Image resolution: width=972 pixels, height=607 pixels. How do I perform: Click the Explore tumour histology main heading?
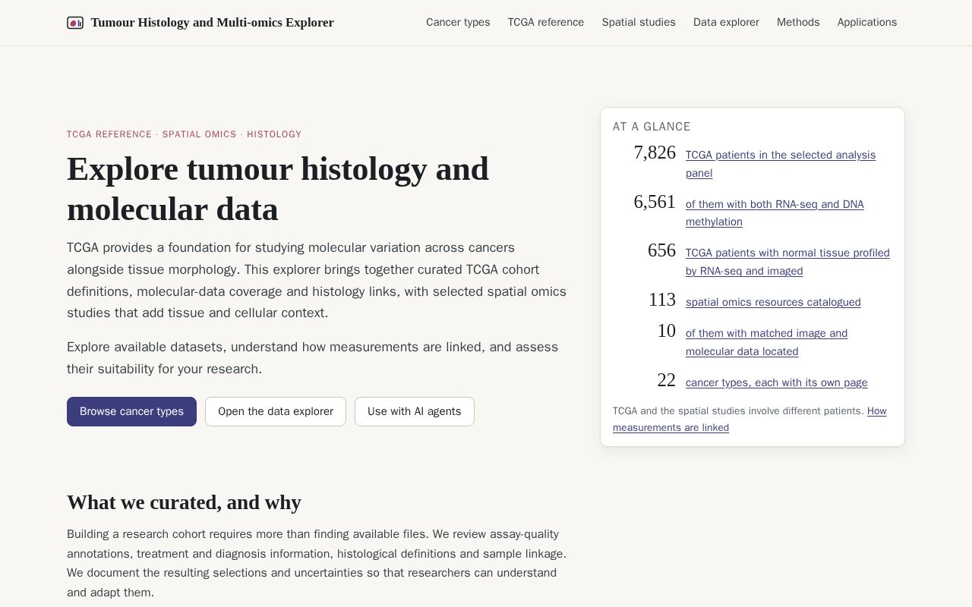pyautogui.click(x=278, y=189)
